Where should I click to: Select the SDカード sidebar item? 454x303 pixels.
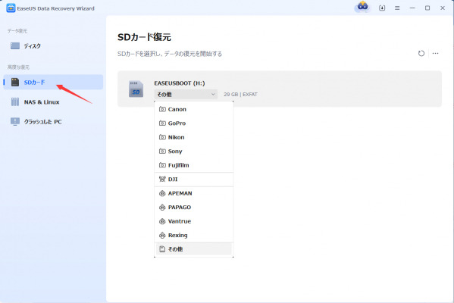[53, 83]
